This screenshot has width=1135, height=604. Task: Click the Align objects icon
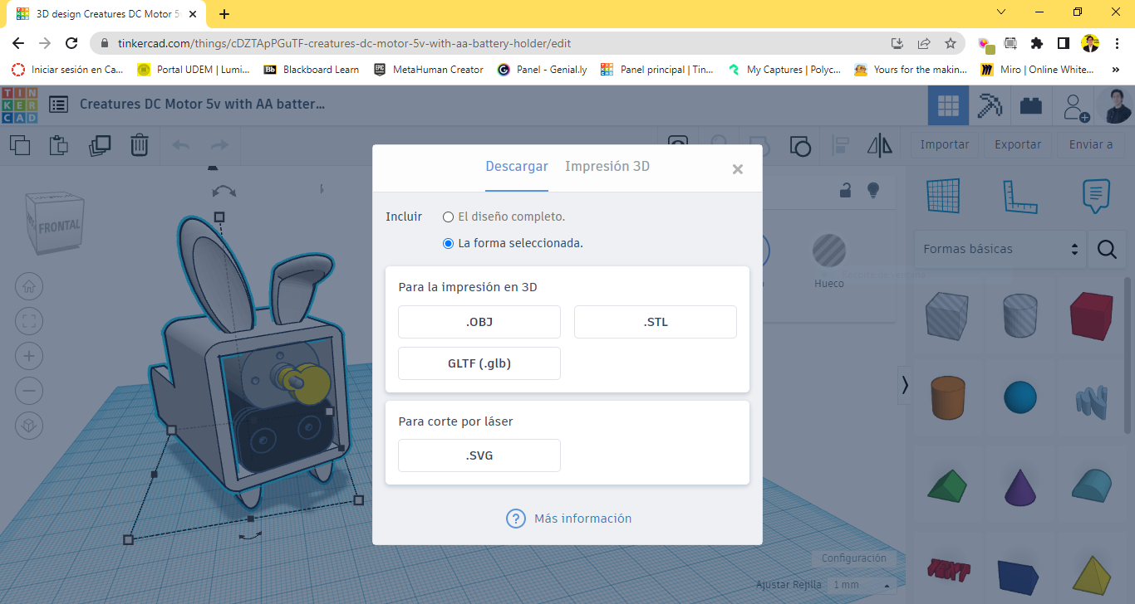pos(840,146)
